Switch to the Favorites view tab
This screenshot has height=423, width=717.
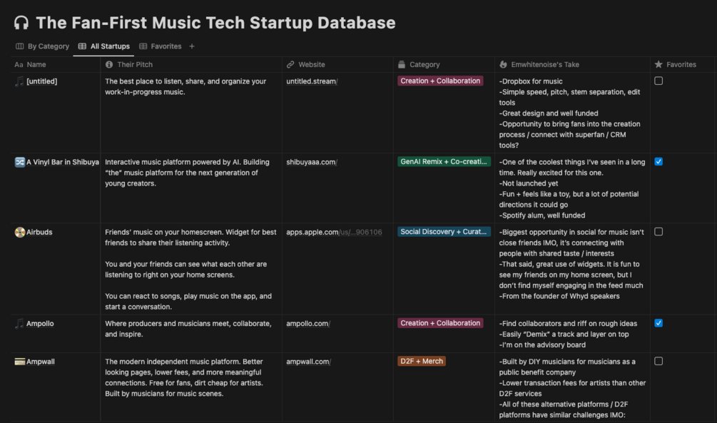(161, 46)
